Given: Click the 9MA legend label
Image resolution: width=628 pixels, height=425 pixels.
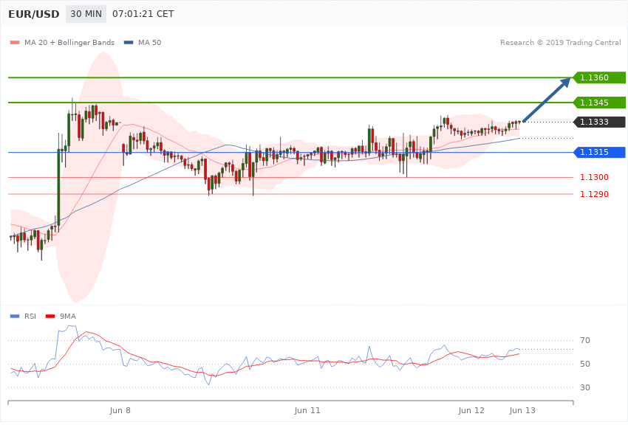Looking at the screenshot, I should click(x=68, y=317).
